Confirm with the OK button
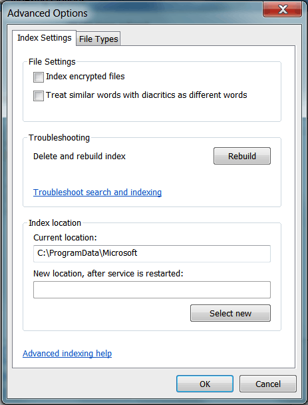This screenshot has height=405, width=308. 205,384
